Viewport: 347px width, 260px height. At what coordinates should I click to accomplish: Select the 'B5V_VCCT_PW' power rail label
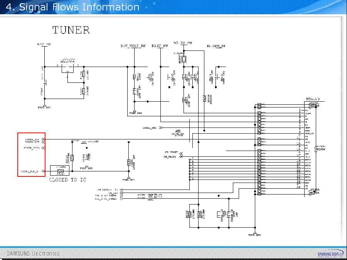click(133, 46)
